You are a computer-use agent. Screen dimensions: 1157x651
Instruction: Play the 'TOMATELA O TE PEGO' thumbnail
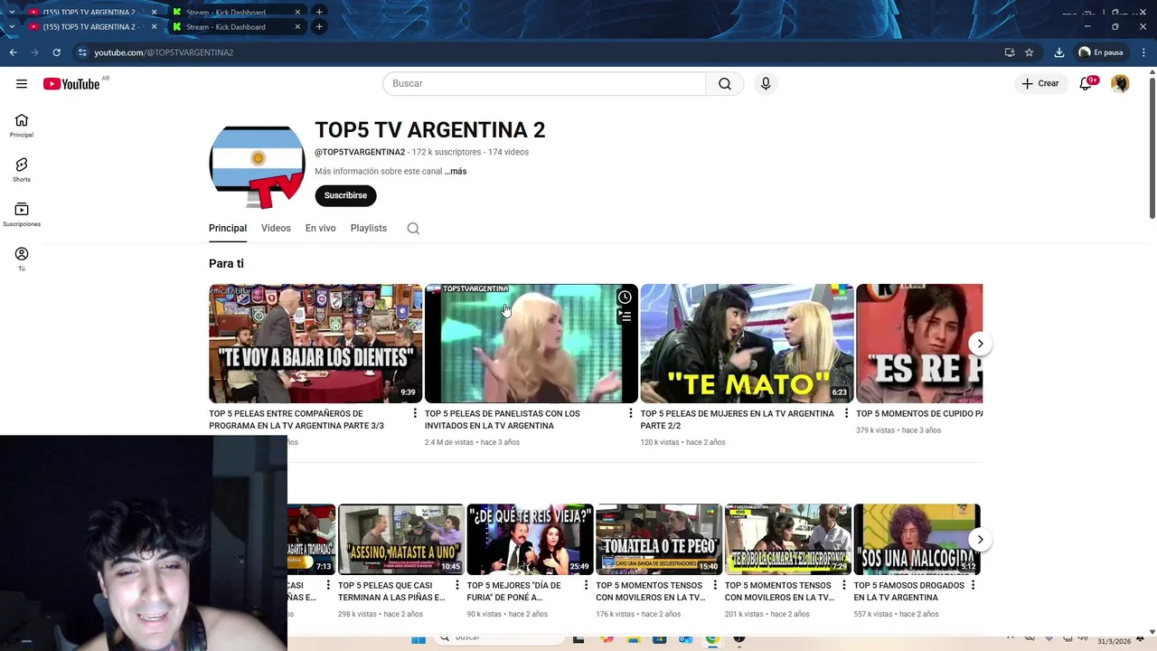[x=659, y=540]
